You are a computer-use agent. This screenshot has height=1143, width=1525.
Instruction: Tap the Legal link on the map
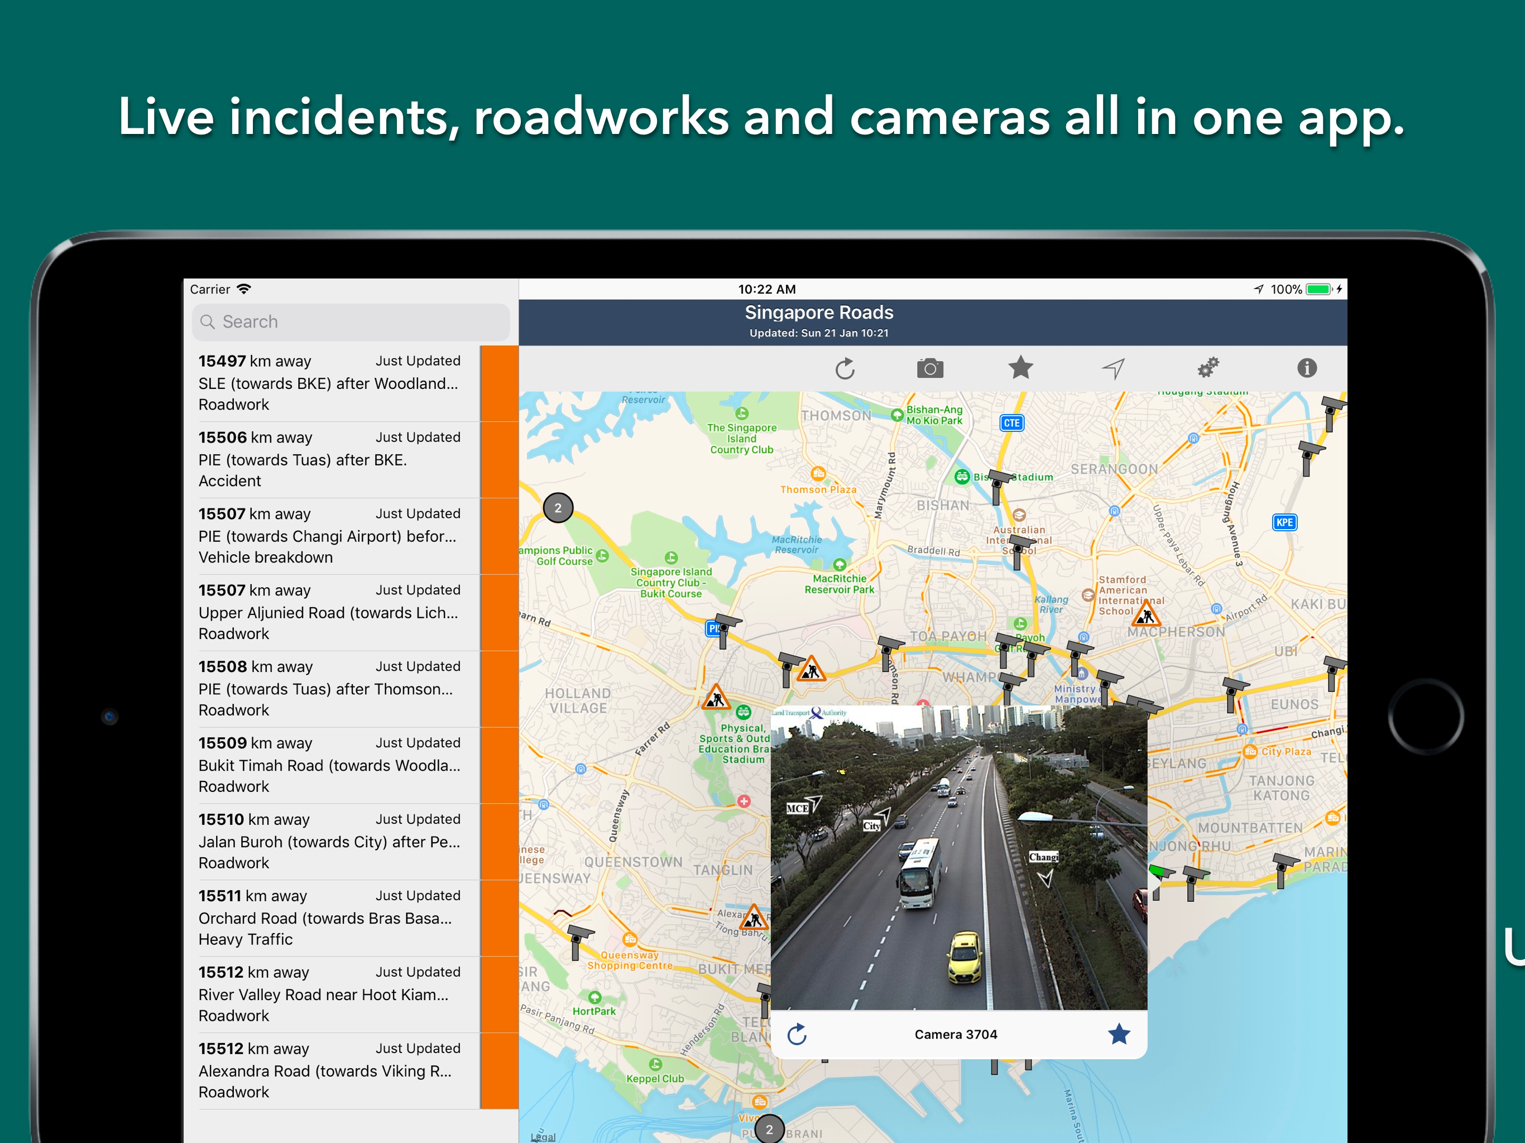click(543, 1136)
